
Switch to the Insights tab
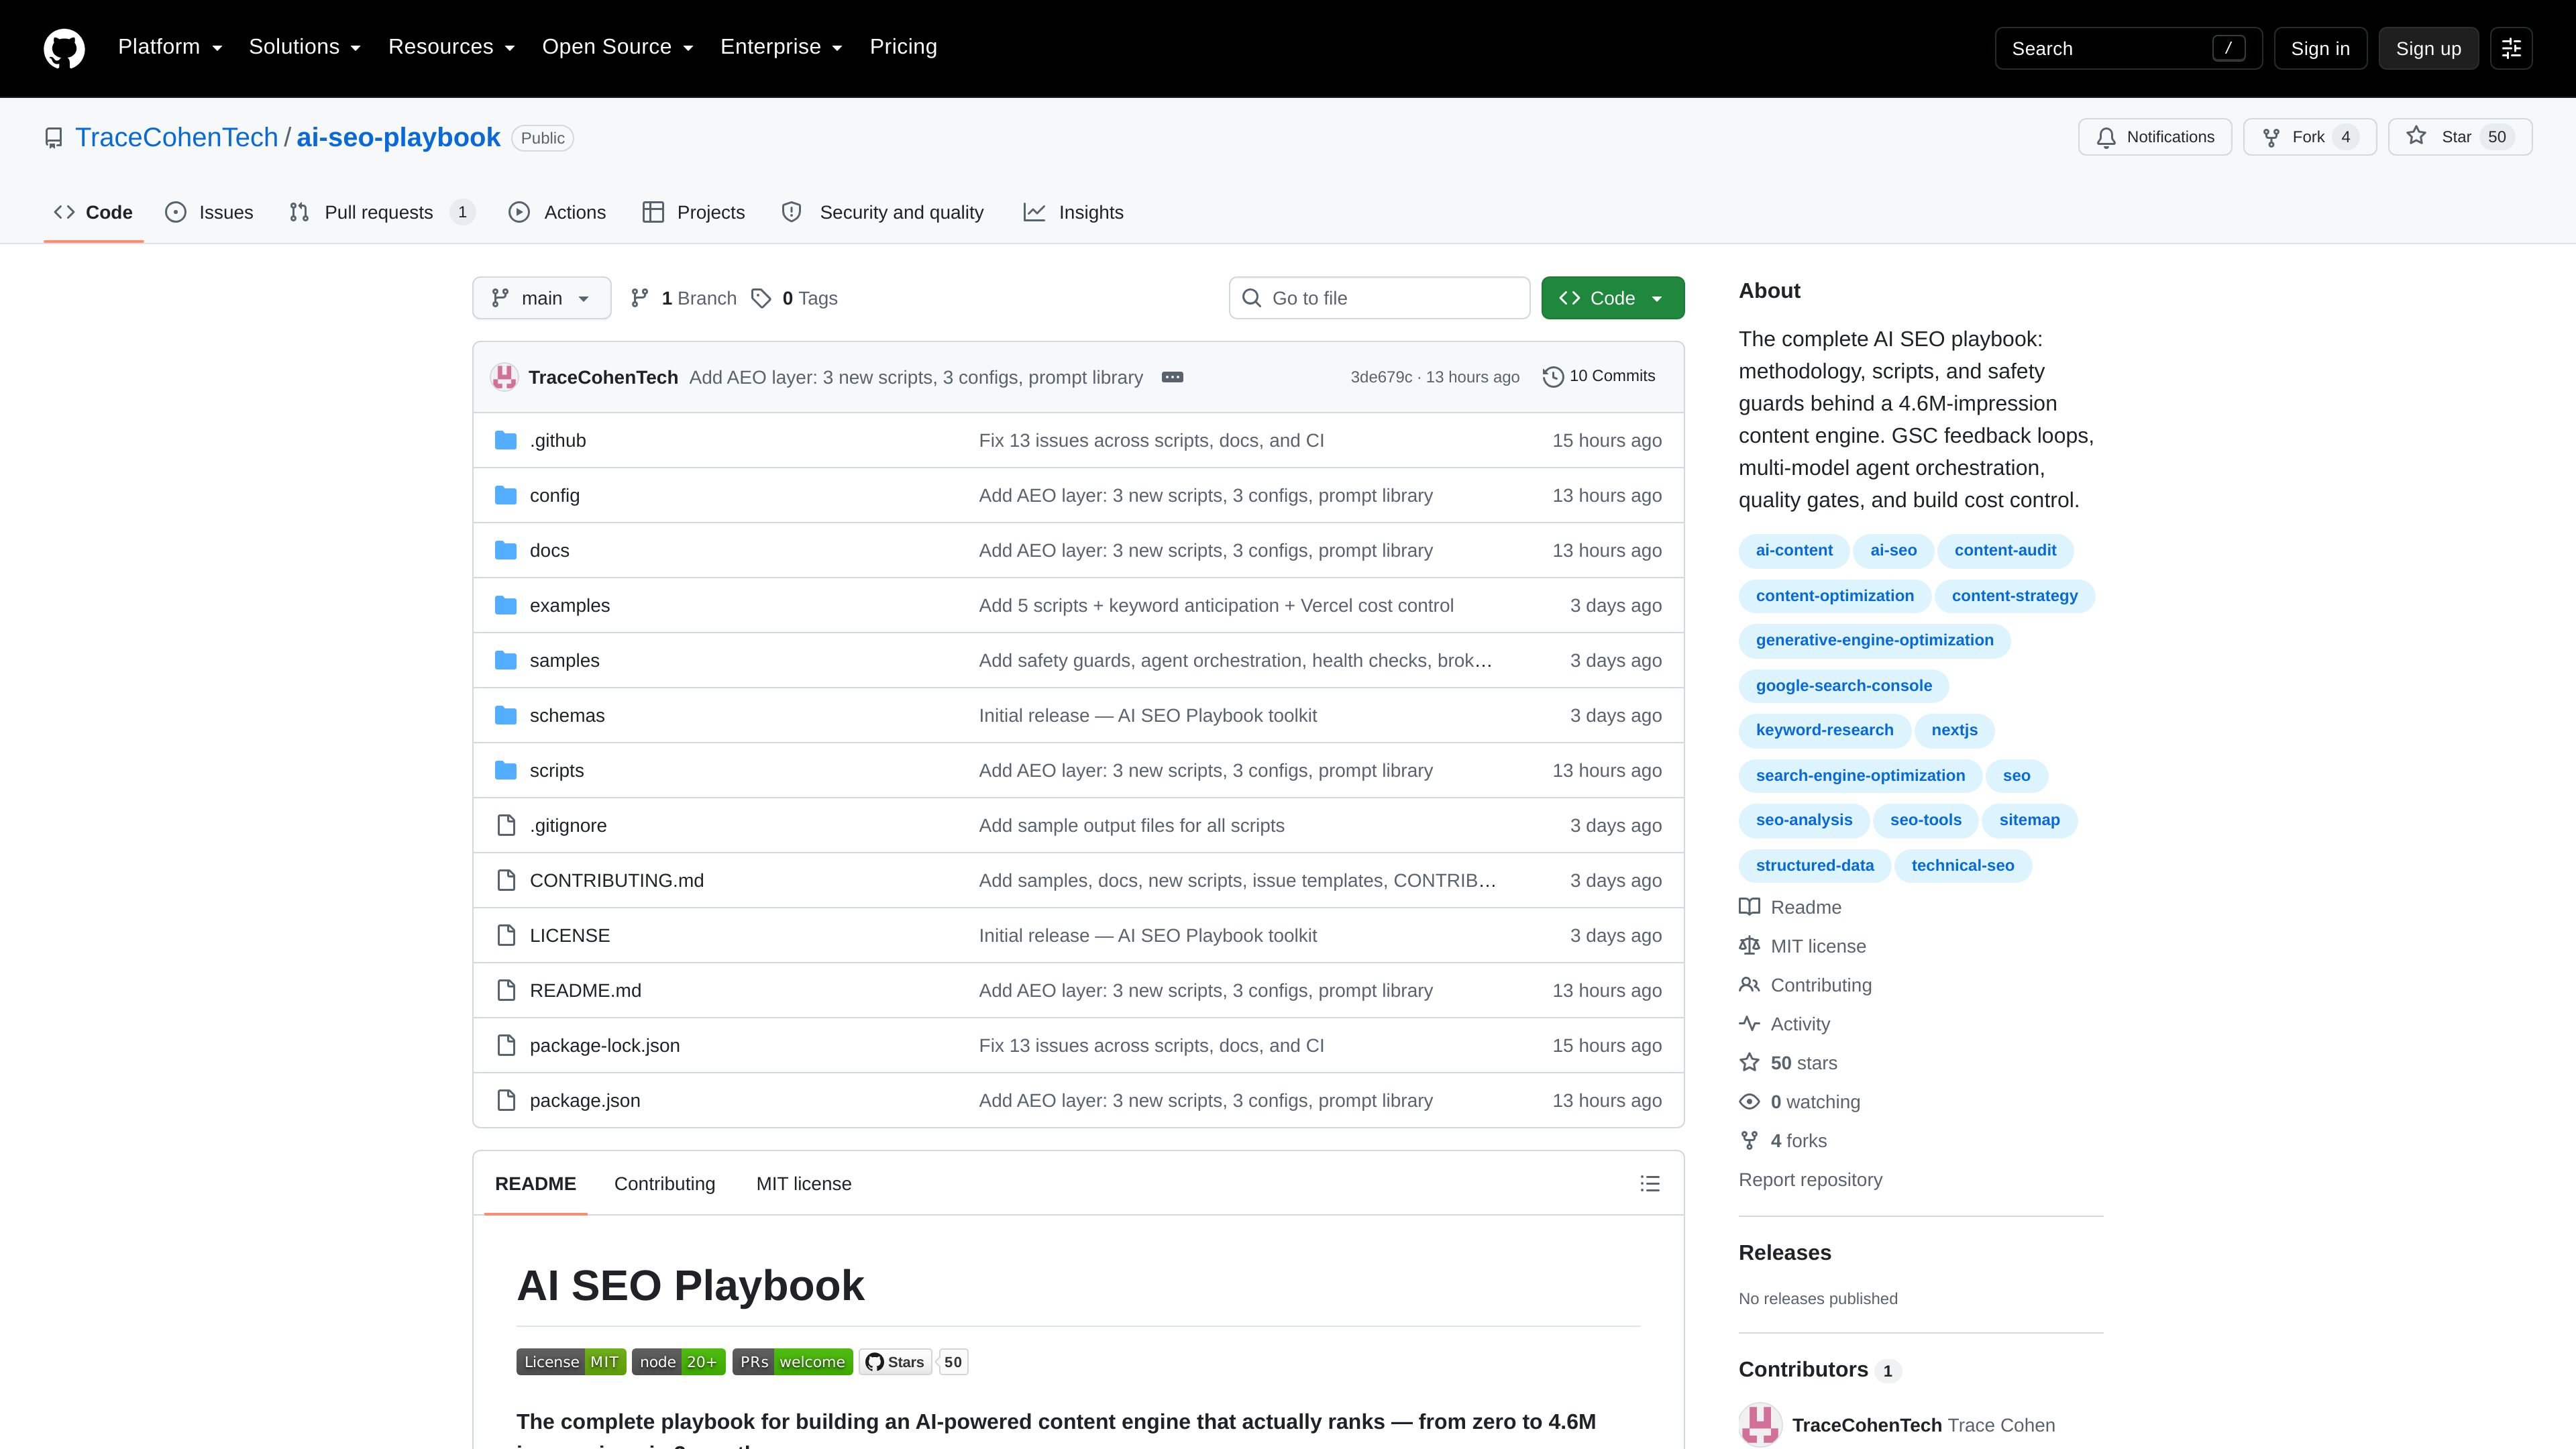point(1073,212)
